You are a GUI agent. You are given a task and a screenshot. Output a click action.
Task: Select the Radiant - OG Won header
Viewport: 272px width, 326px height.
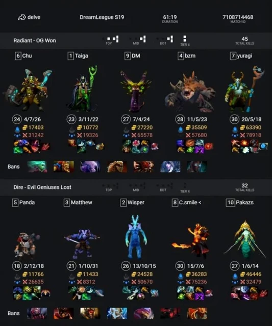tap(35, 40)
